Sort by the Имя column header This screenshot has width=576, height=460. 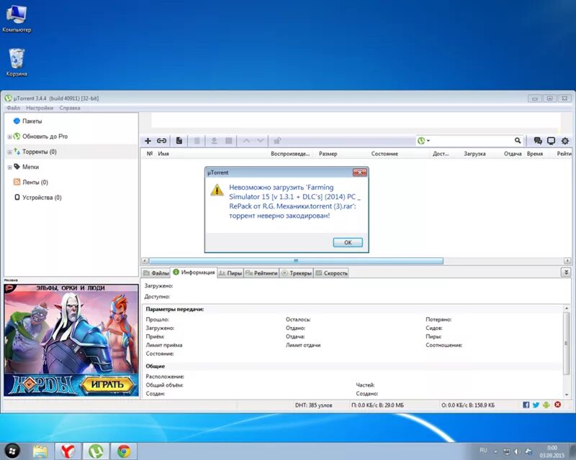[163, 154]
